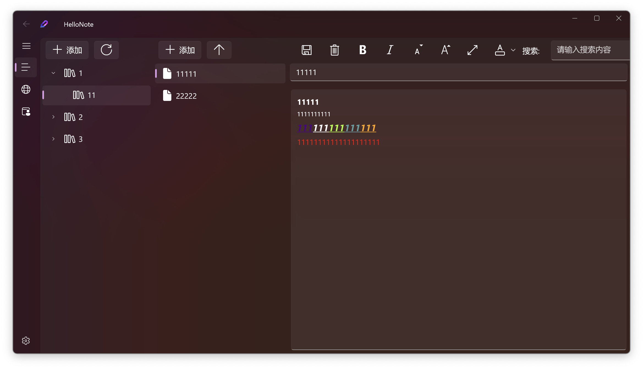This screenshot has width=643, height=369.
Task: Collapse notebook 1 in the tree
Action: 53,73
